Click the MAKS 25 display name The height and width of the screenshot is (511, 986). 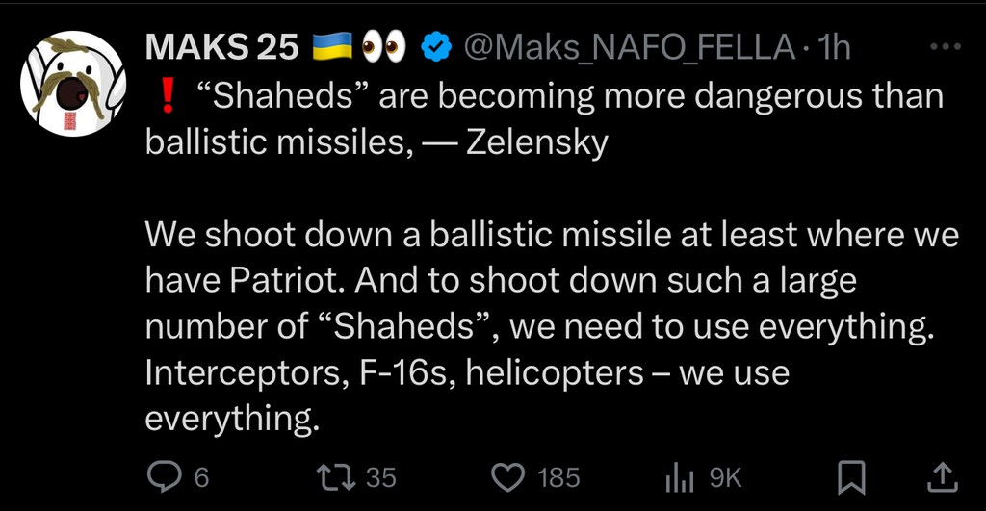tap(222, 48)
